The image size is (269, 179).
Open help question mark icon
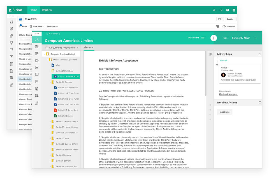(228, 10)
